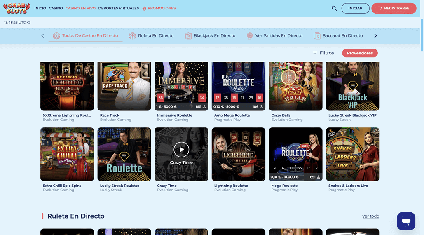Click player count icon on Immersive Roulette

click(204, 107)
